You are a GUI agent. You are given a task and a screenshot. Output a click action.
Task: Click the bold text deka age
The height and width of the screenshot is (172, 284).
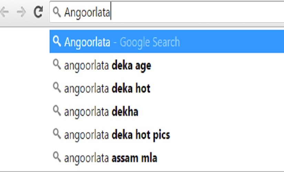tap(131, 66)
